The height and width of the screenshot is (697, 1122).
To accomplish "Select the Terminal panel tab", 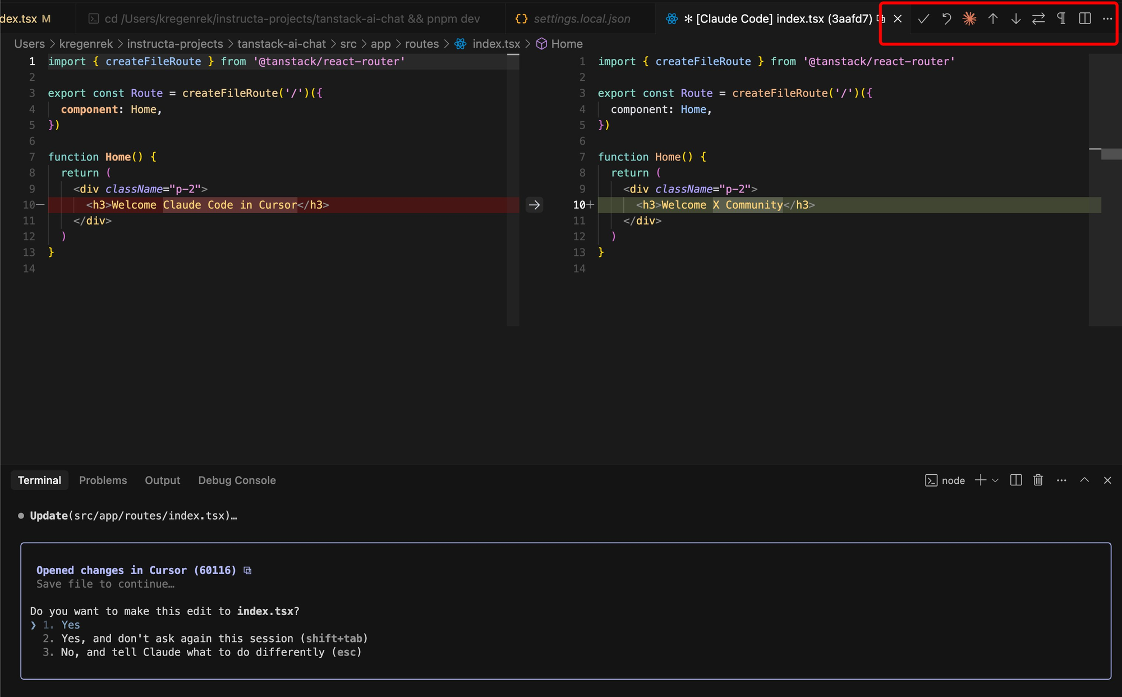I will 39,480.
